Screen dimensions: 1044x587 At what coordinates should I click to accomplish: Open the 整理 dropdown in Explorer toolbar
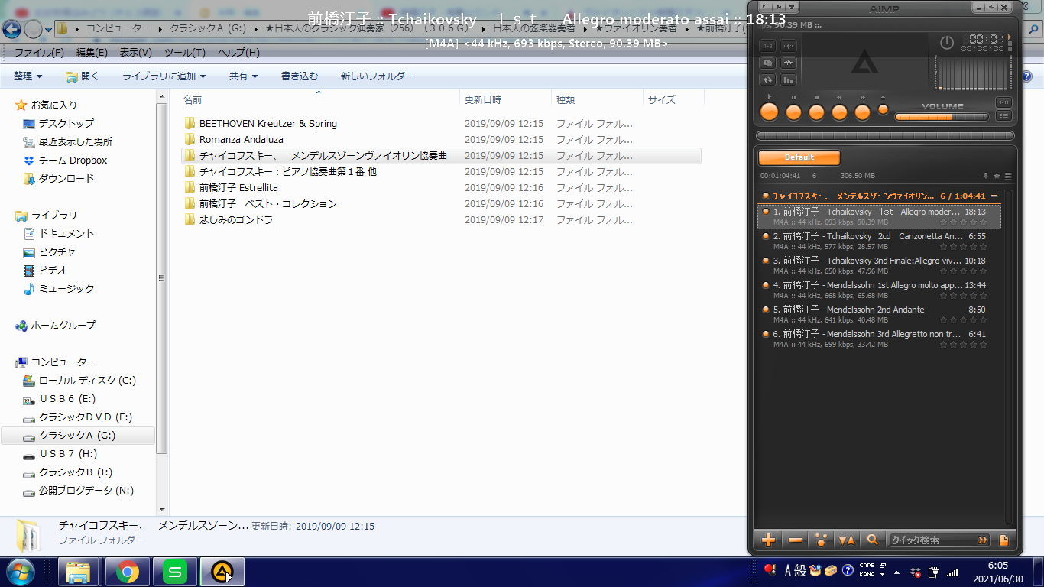pos(28,76)
